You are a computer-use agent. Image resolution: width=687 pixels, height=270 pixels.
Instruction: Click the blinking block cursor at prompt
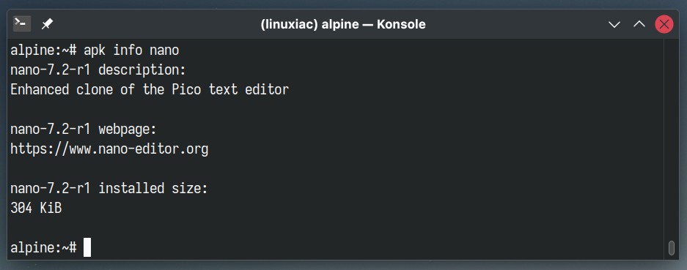(x=87, y=247)
